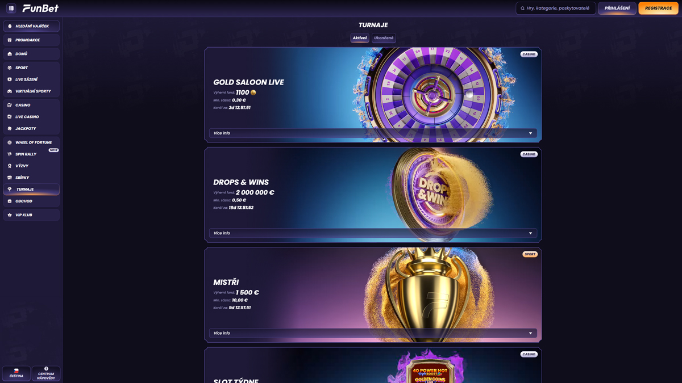Click the Přihlášení login button
The image size is (682, 383).
click(617, 8)
